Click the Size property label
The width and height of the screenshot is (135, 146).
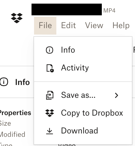pyautogui.click(x=5, y=123)
